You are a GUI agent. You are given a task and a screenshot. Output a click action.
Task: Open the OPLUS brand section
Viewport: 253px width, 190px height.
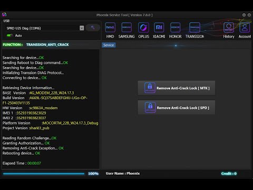(143, 31)
